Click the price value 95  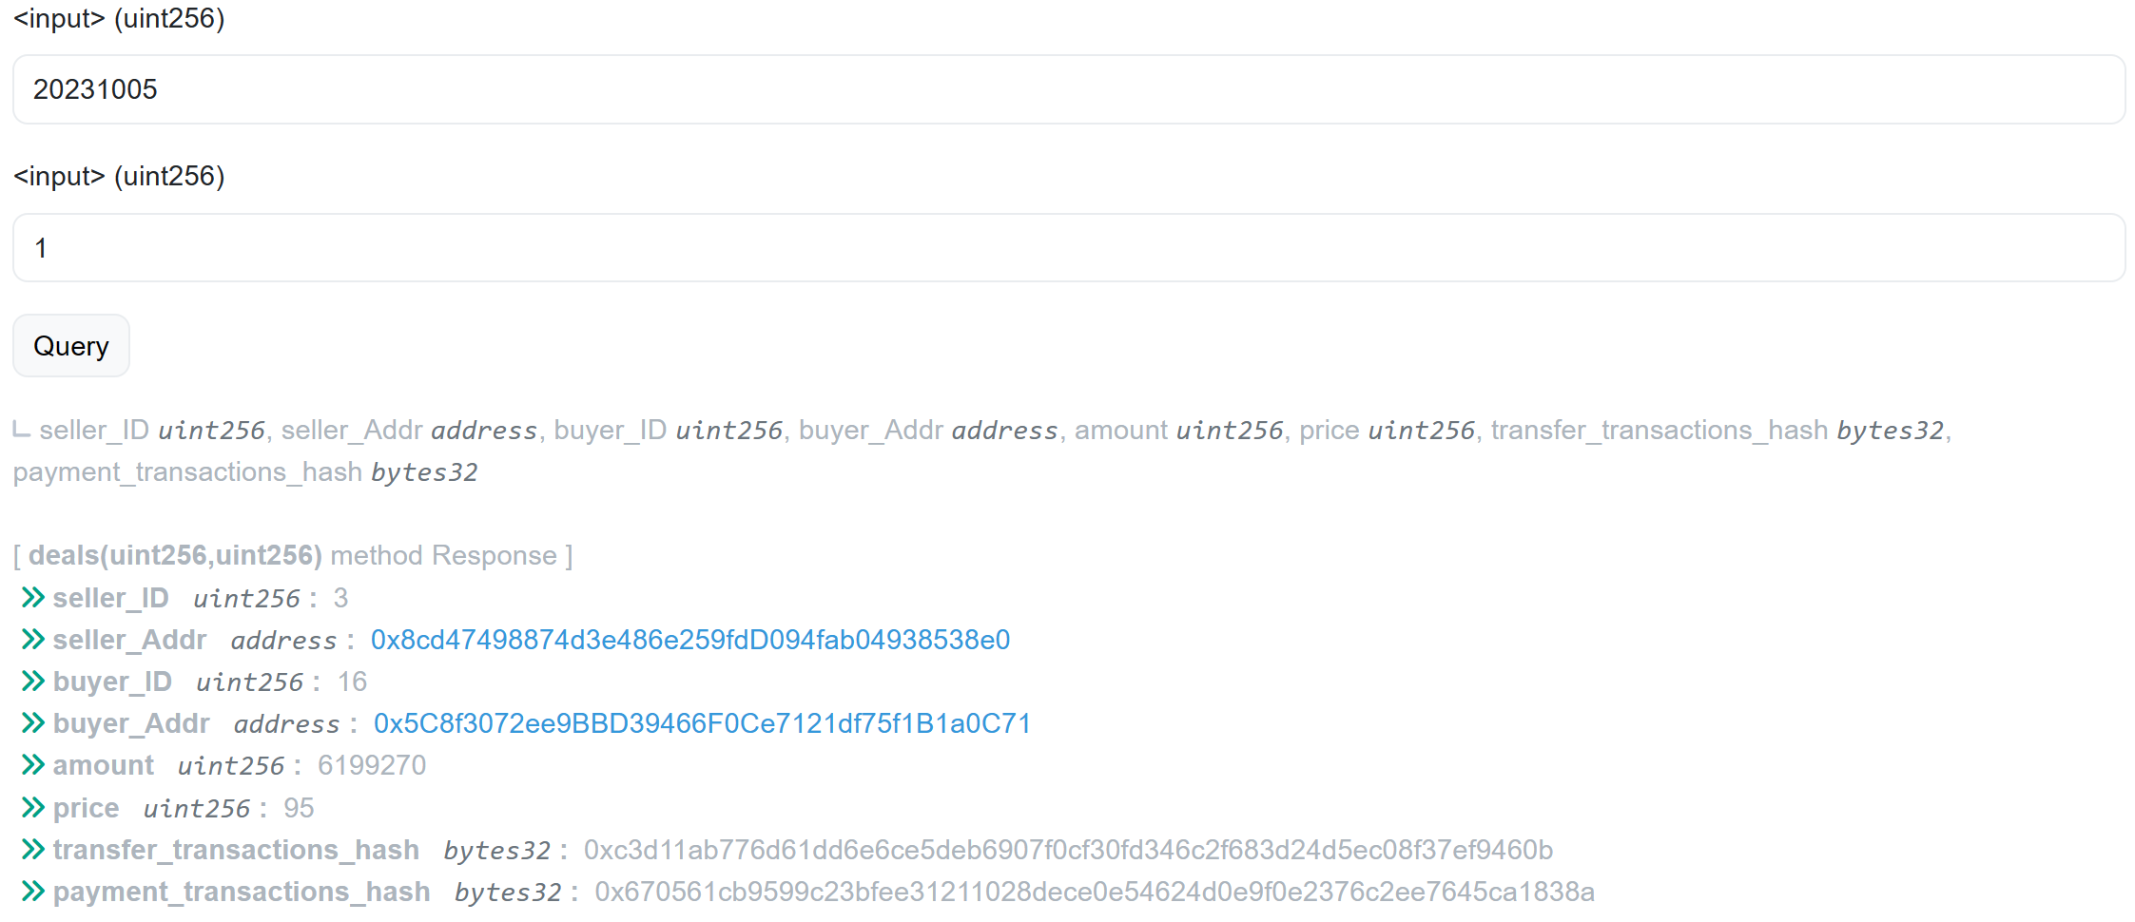(x=299, y=808)
